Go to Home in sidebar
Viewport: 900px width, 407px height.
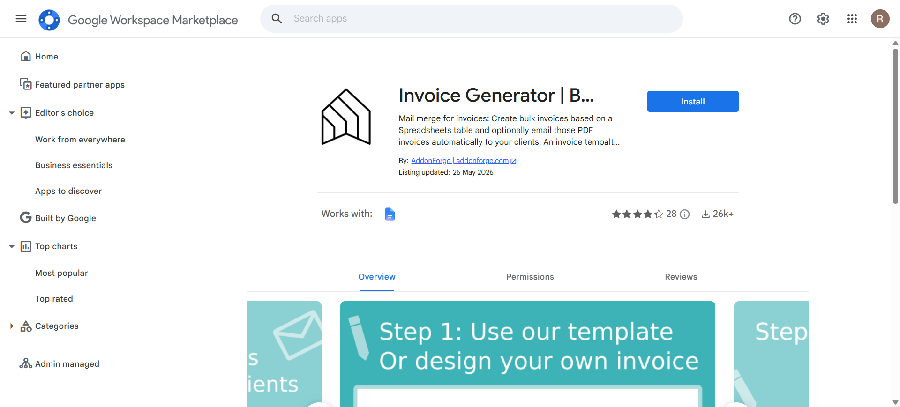pos(47,57)
